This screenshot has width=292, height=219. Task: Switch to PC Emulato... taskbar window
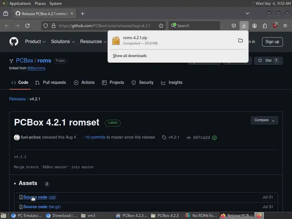(27, 216)
